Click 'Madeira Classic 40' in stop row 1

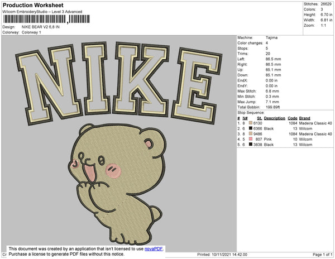pos(315,123)
